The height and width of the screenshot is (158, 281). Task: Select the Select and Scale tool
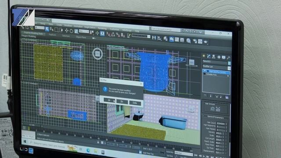tap(76, 31)
